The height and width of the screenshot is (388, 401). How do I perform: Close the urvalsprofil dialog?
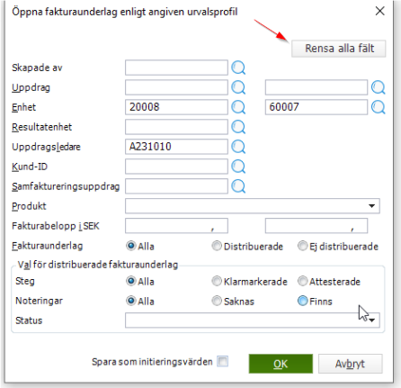[379, 11]
